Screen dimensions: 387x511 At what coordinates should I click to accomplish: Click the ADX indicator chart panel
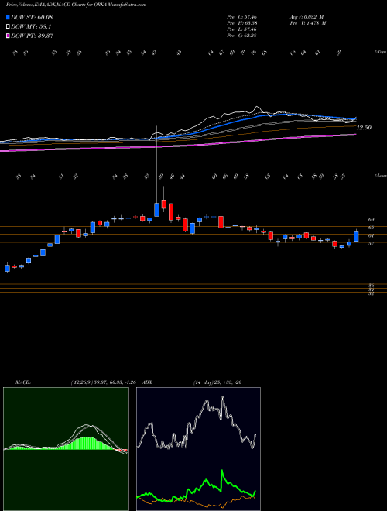tap(198, 449)
